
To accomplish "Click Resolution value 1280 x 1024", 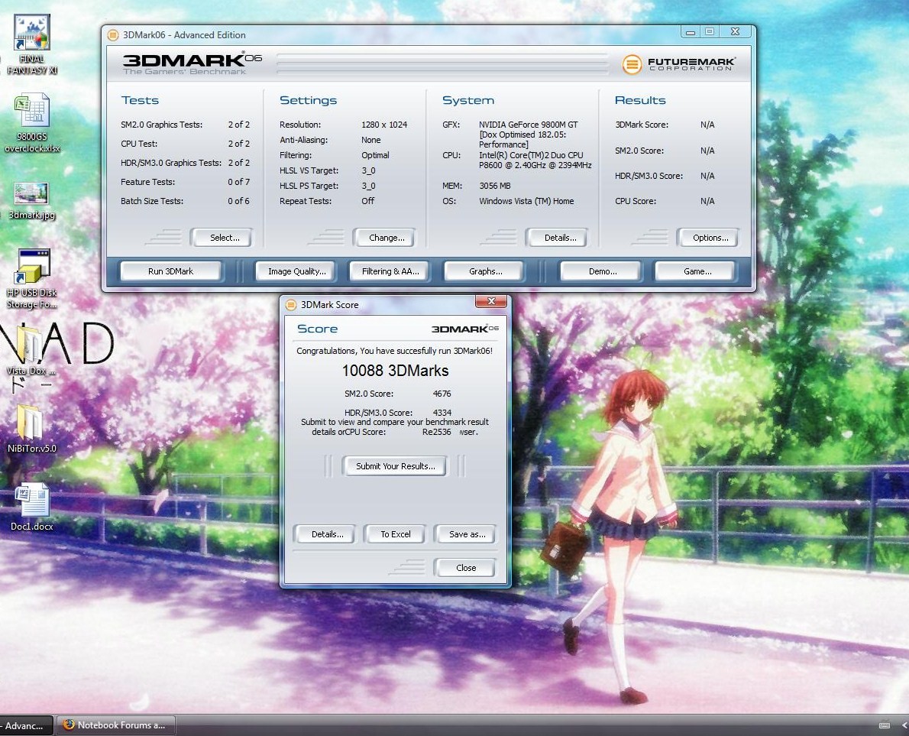I will coord(383,125).
